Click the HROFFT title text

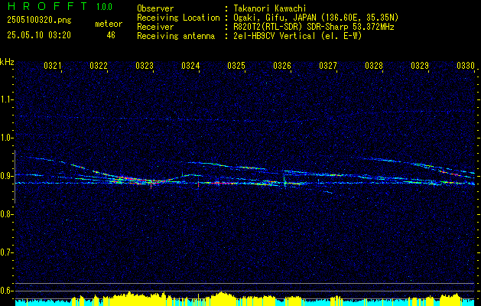(47, 6)
